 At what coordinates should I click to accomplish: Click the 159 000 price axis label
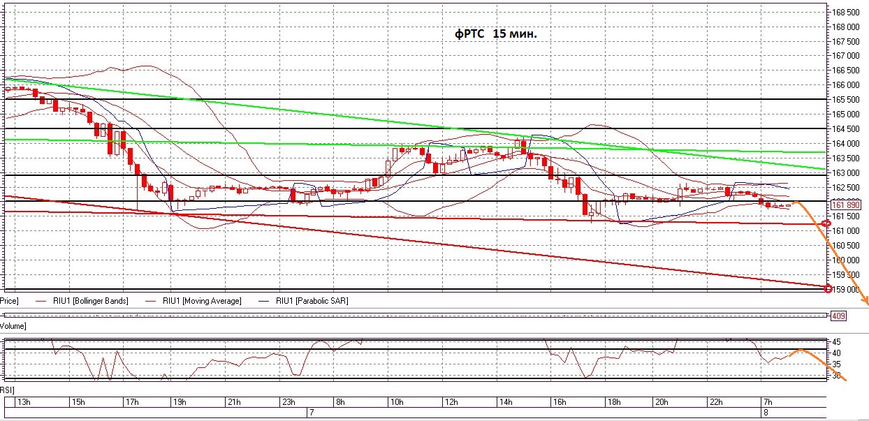(846, 288)
